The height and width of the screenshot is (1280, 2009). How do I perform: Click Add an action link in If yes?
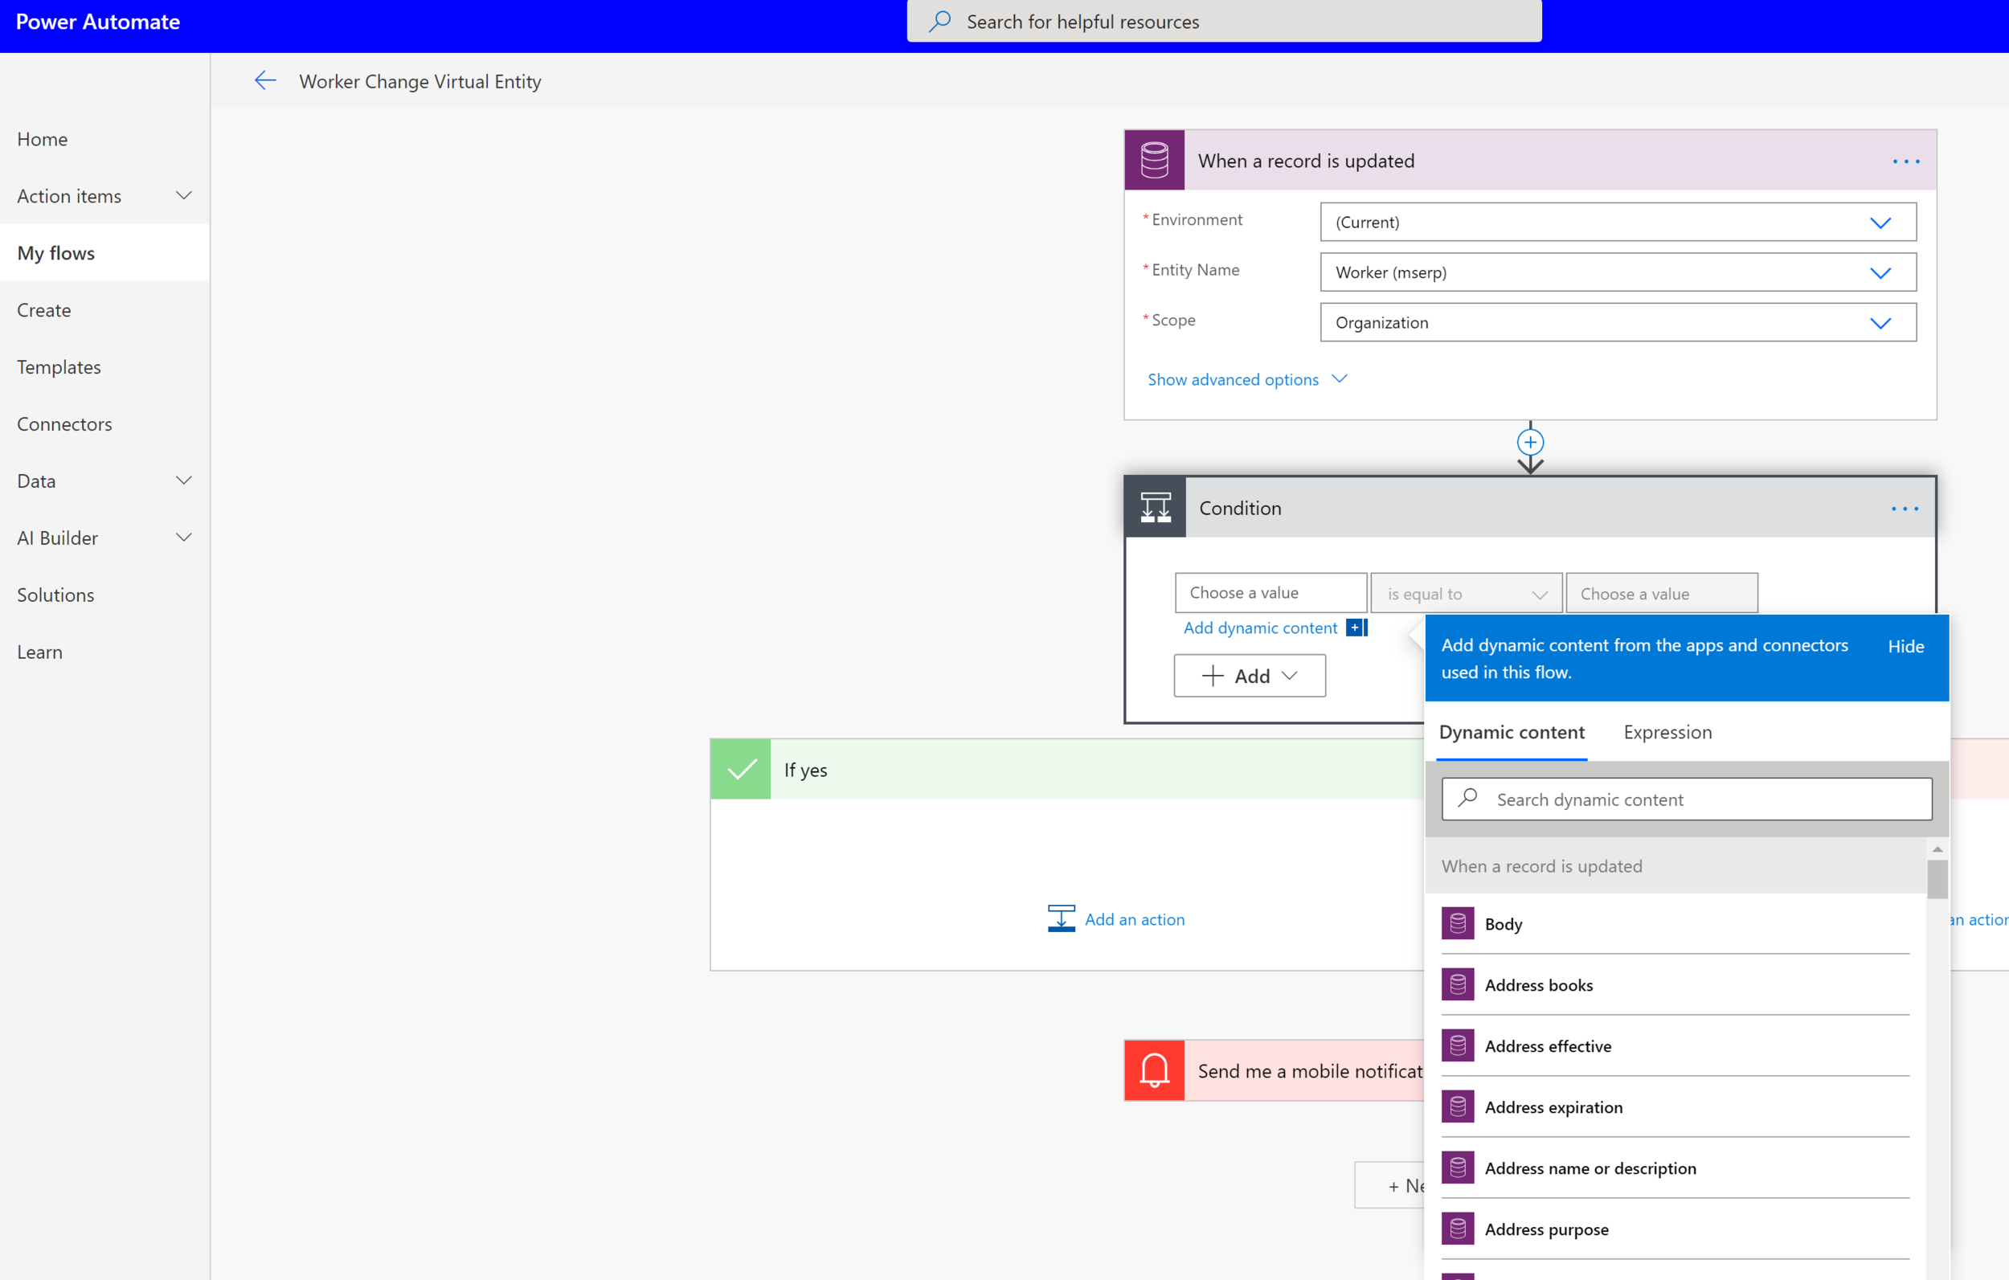click(x=1135, y=918)
